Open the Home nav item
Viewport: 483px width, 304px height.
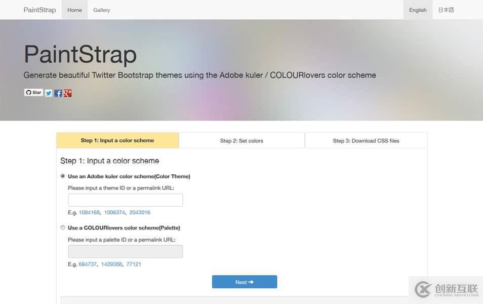(x=74, y=10)
